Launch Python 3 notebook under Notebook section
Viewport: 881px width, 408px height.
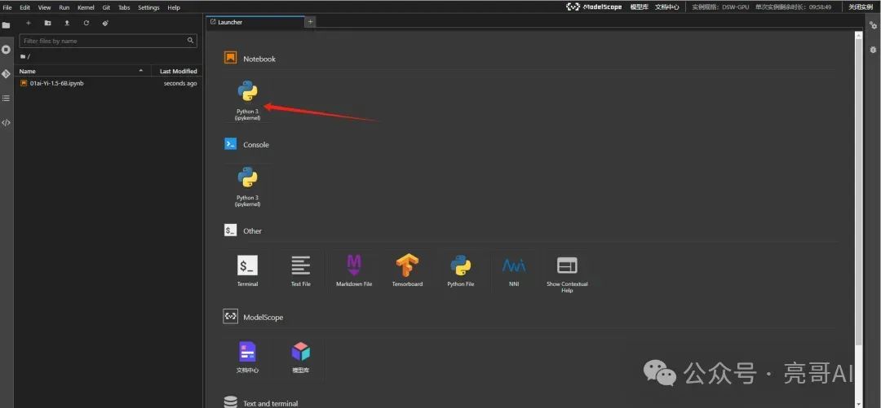[248, 100]
